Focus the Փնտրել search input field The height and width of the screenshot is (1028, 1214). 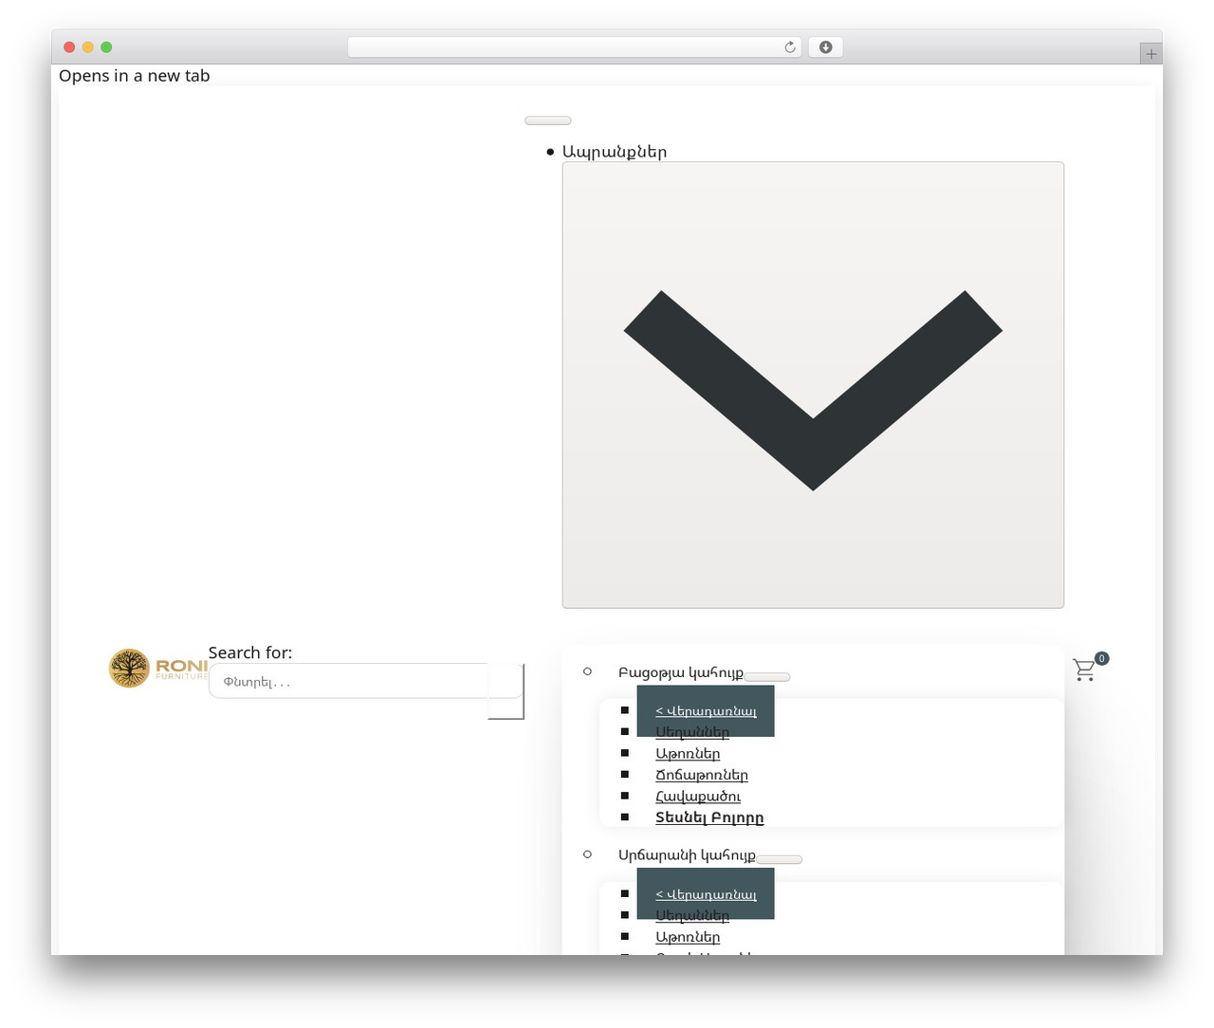click(x=348, y=682)
